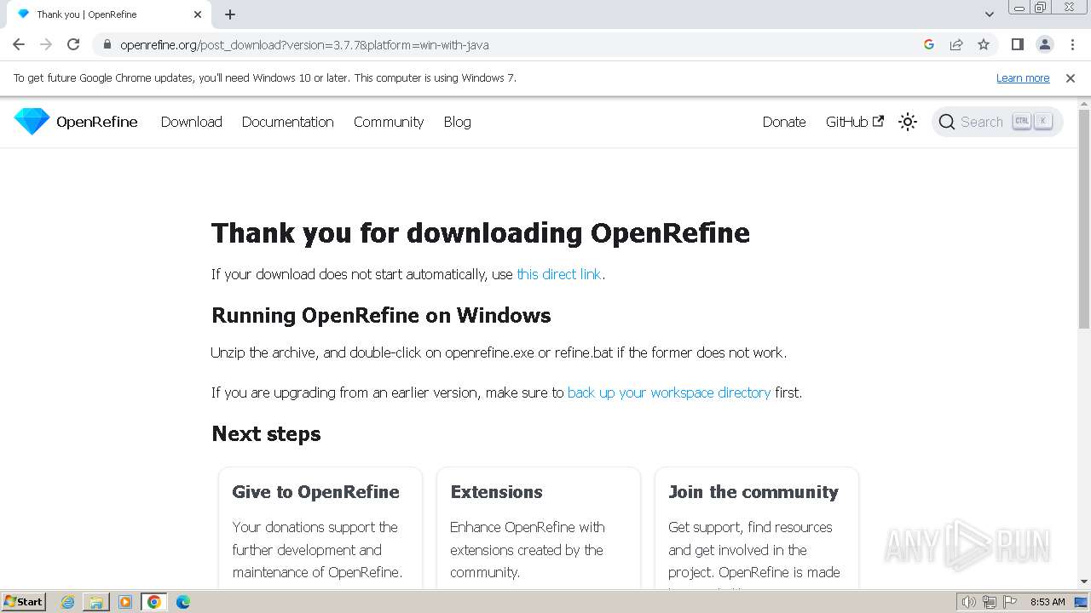The image size is (1091, 613).
Task: Click the "Running OpenRefine on Windows" heading
Action: coord(381,316)
